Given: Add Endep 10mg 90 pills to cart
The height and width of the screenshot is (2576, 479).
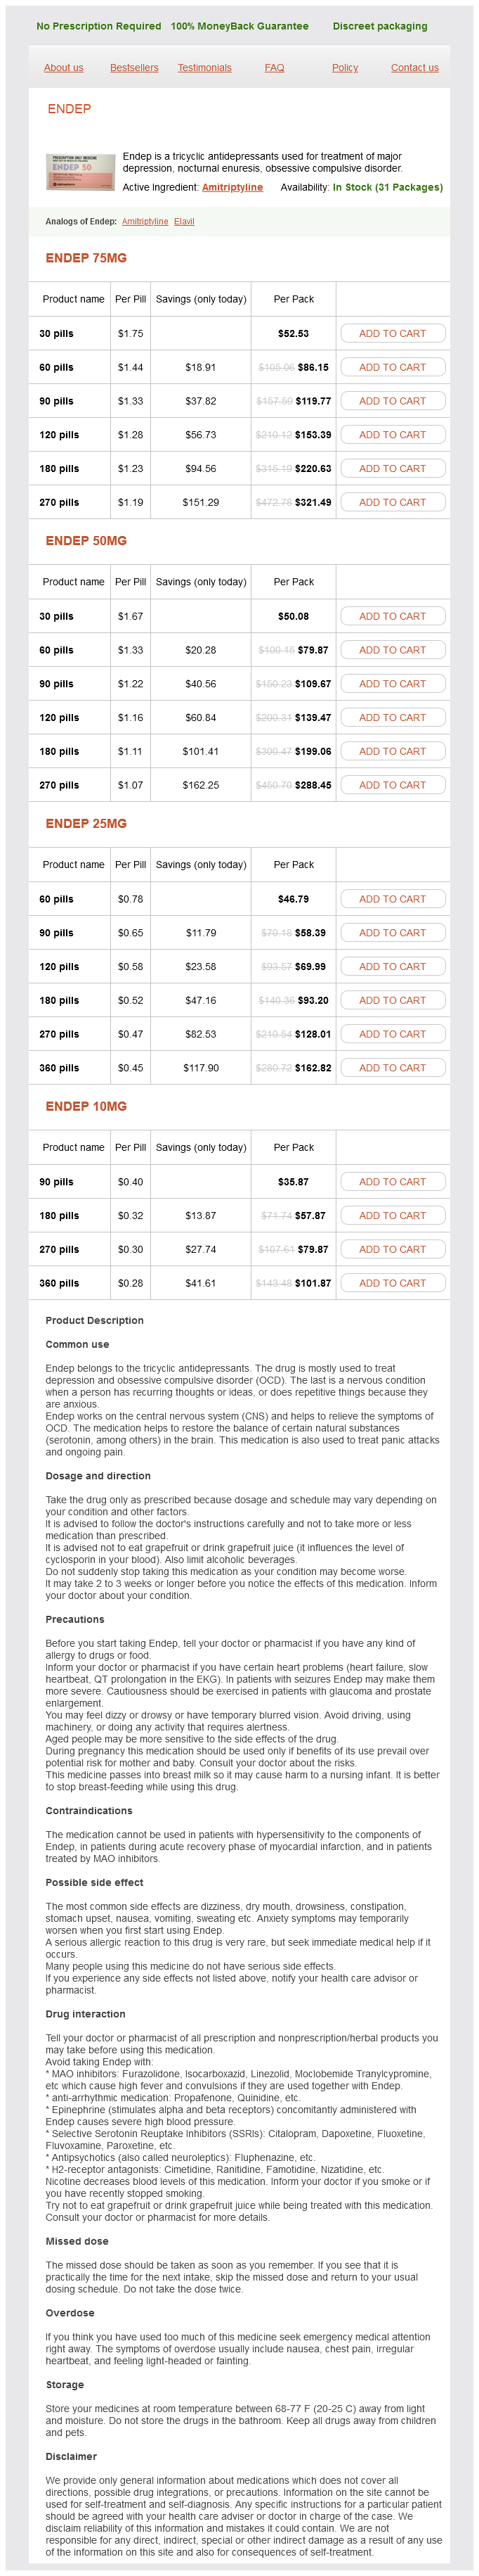Looking at the screenshot, I should (392, 1182).
